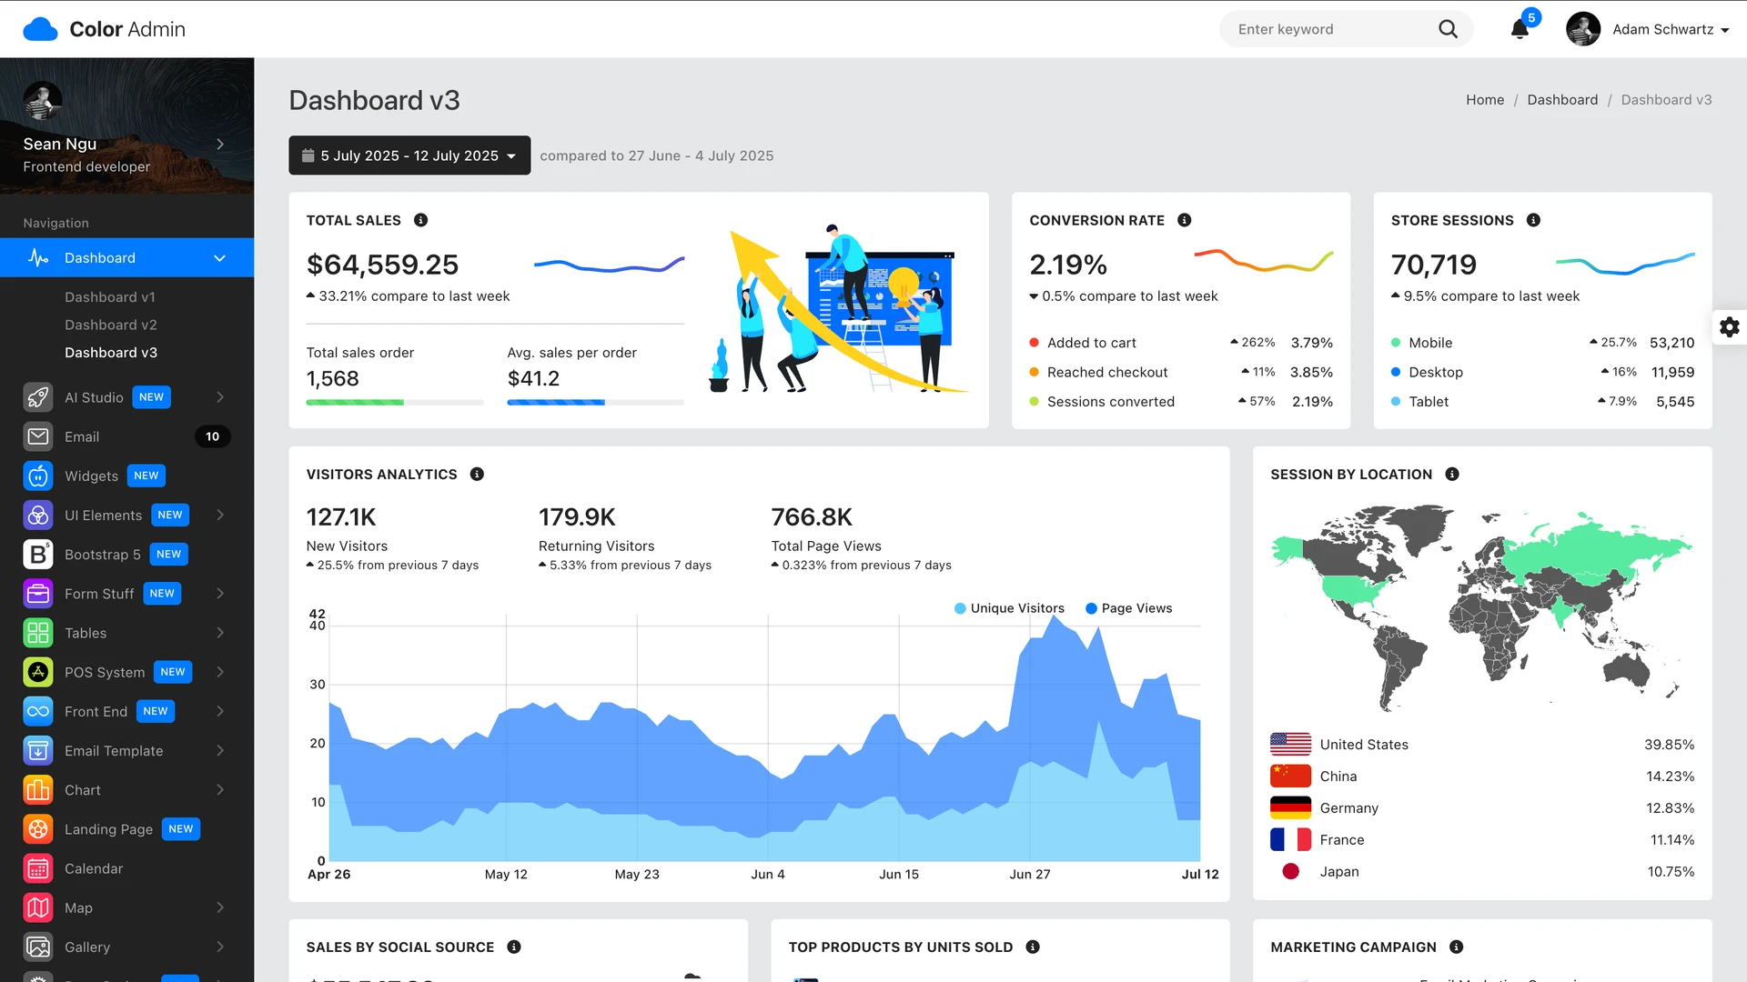Click Avg. sales per order progress bar
Screen dimensions: 1747x982
tap(595, 402)
